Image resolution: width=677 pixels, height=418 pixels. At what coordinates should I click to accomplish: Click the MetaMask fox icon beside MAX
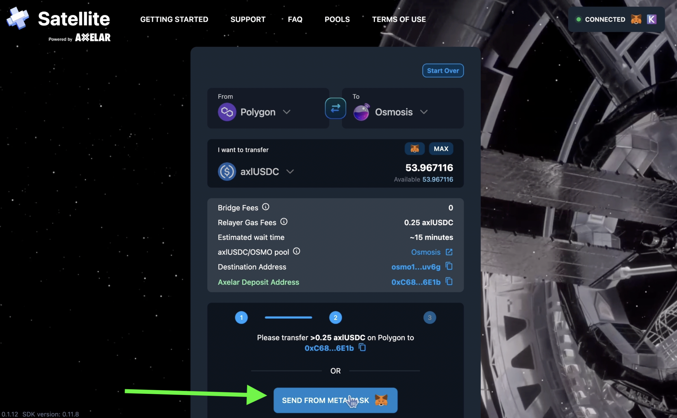(x=415, y=149)
